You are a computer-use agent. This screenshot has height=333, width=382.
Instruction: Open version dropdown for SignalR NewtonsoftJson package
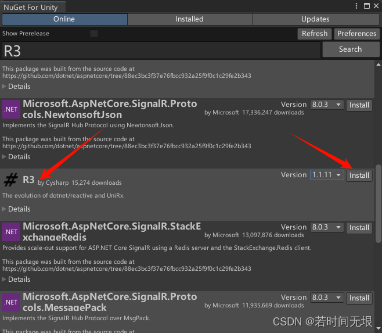tap(327, 105)
